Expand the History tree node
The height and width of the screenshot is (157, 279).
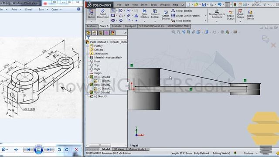click(88, 46)
